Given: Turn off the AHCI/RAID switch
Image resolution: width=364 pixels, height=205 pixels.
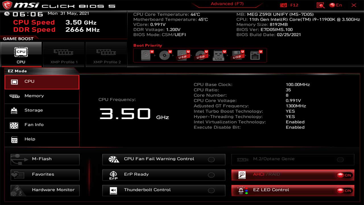Looking at the screenshot, I should tap(344, 175).
